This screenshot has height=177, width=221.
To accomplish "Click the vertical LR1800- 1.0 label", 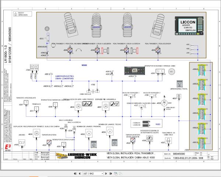I will [6, 54].
